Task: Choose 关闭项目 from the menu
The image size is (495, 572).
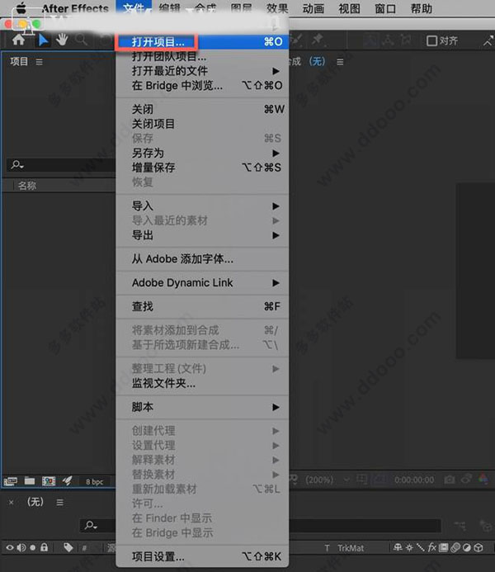Action: 202,124
